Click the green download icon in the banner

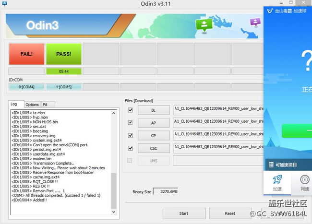point(204,24)
